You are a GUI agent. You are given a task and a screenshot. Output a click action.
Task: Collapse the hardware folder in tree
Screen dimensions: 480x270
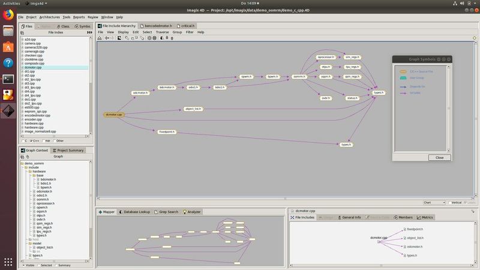(x=30, y=172)
